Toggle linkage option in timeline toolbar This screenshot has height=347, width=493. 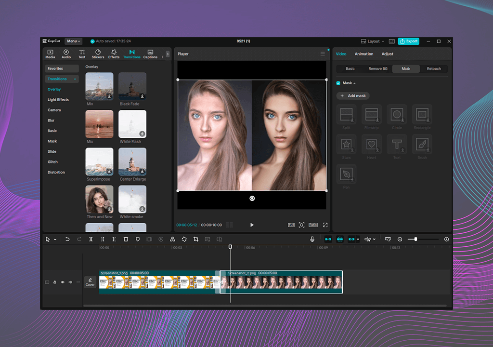351,240
